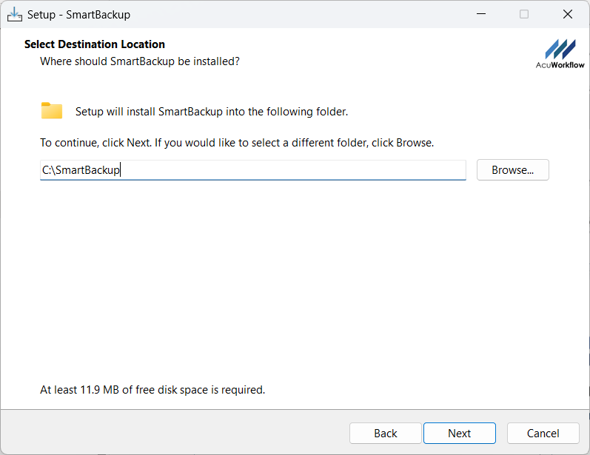This screenshot has width=590, height=455.
Task: Minimize the SmartBackup setup window
Action: tap(481, 14)
